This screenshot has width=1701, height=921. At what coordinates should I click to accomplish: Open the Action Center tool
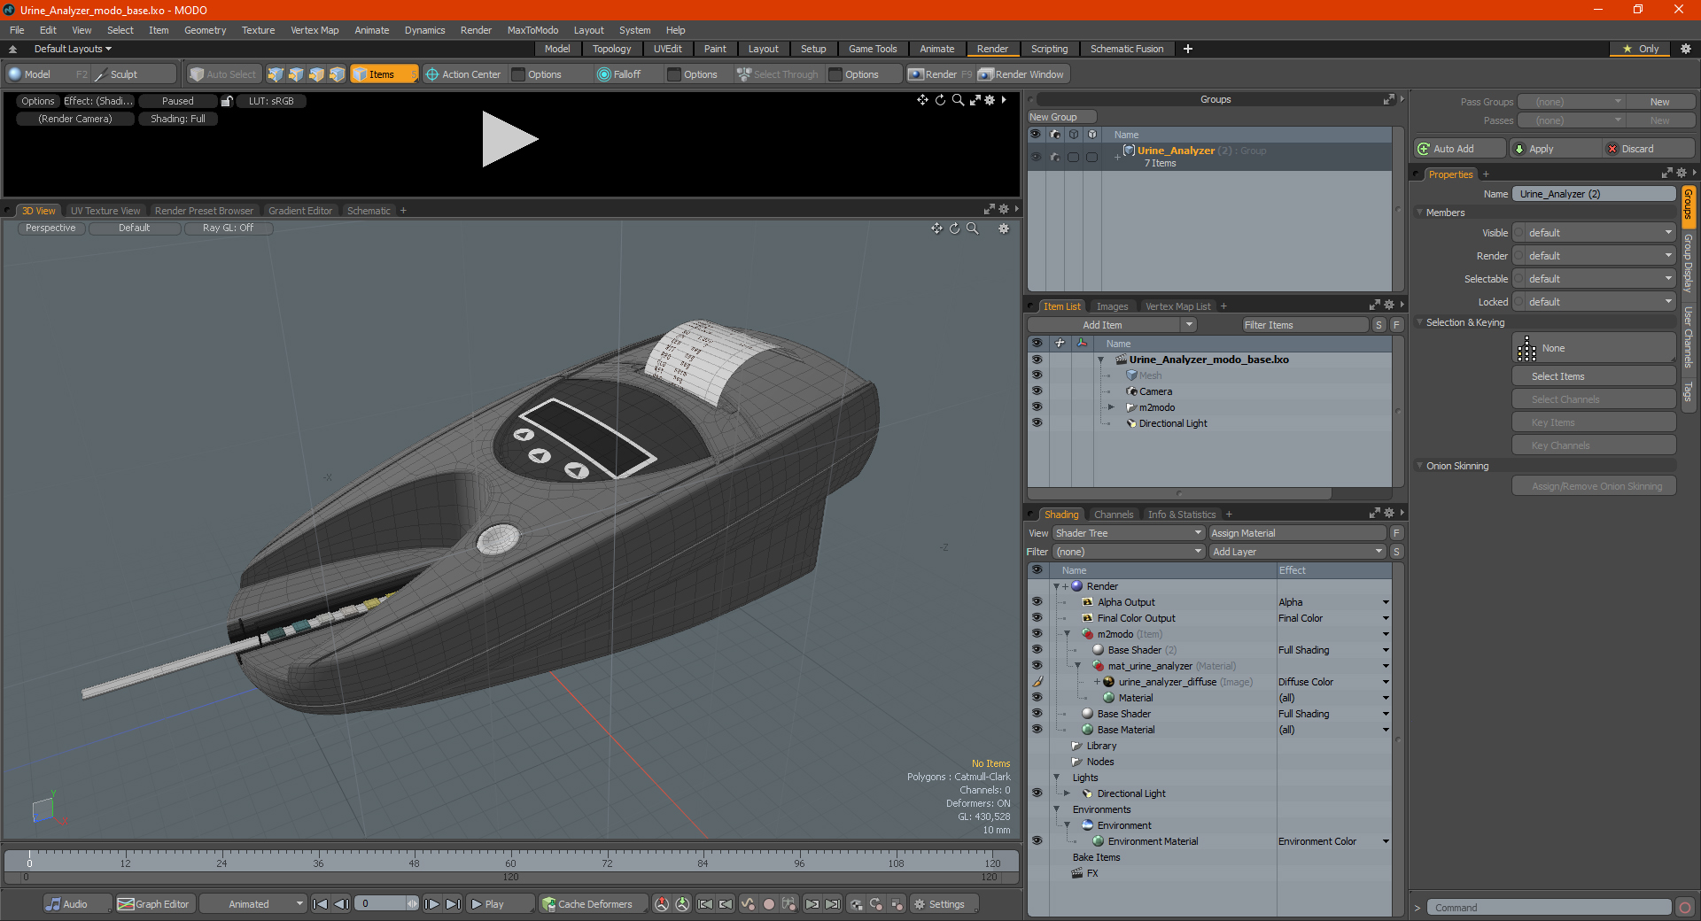click(x=463, y=74)
